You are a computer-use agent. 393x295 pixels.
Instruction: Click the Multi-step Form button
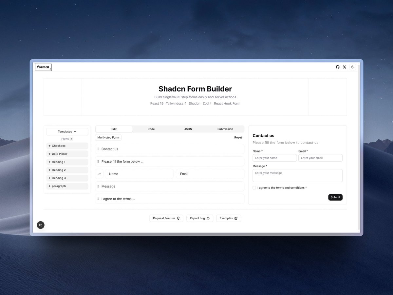(108, 137)
